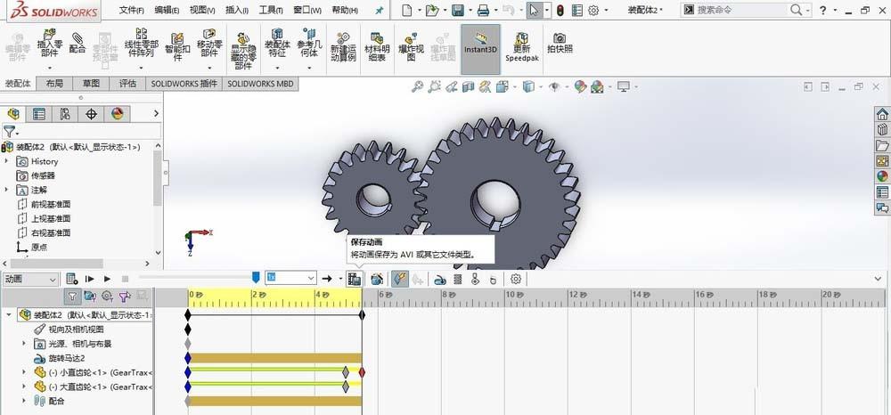891x415 pixels.
Task: Click Zoom to Fit in view toolbar
Action: (x=418, y=87)
